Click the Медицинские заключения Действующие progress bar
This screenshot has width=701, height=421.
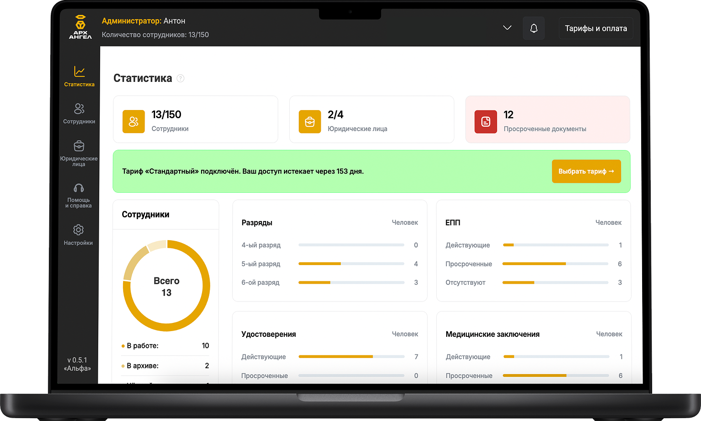(556, 356)
